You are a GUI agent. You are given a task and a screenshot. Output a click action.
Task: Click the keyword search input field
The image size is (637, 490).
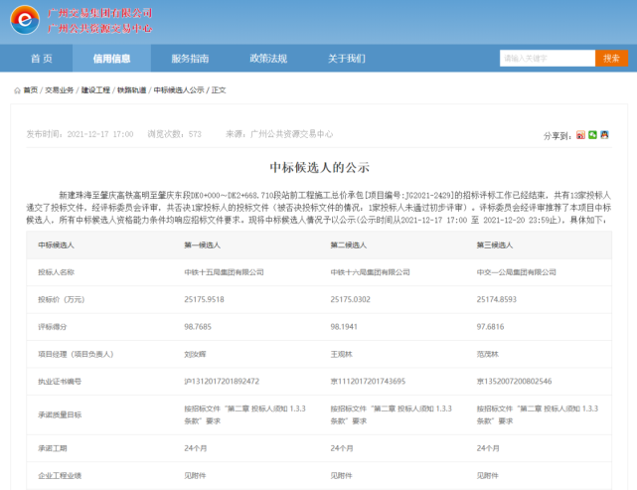coord(548,58)
